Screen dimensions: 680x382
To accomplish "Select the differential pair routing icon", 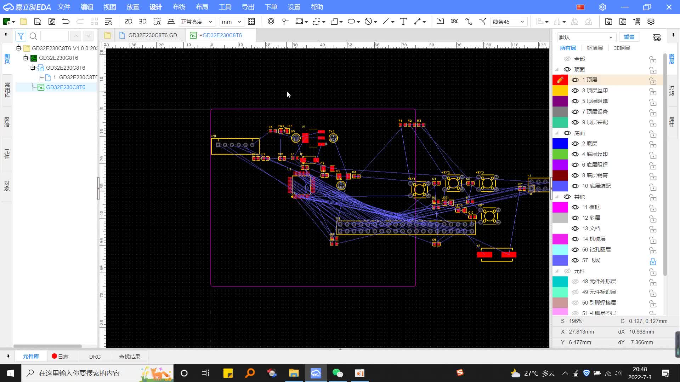I will pyautogui.click(x=483, y=22).
